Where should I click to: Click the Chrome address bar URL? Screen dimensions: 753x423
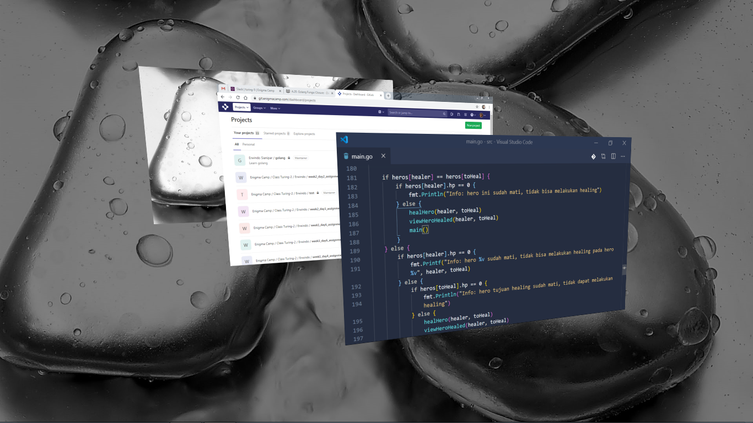[x=287, y=99]
